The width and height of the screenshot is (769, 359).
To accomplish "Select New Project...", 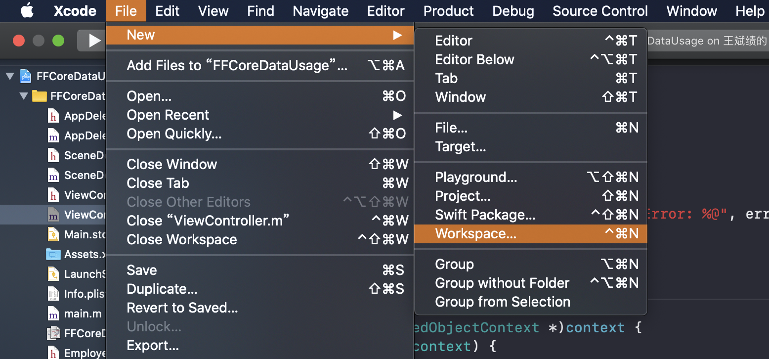I will 530,196.
